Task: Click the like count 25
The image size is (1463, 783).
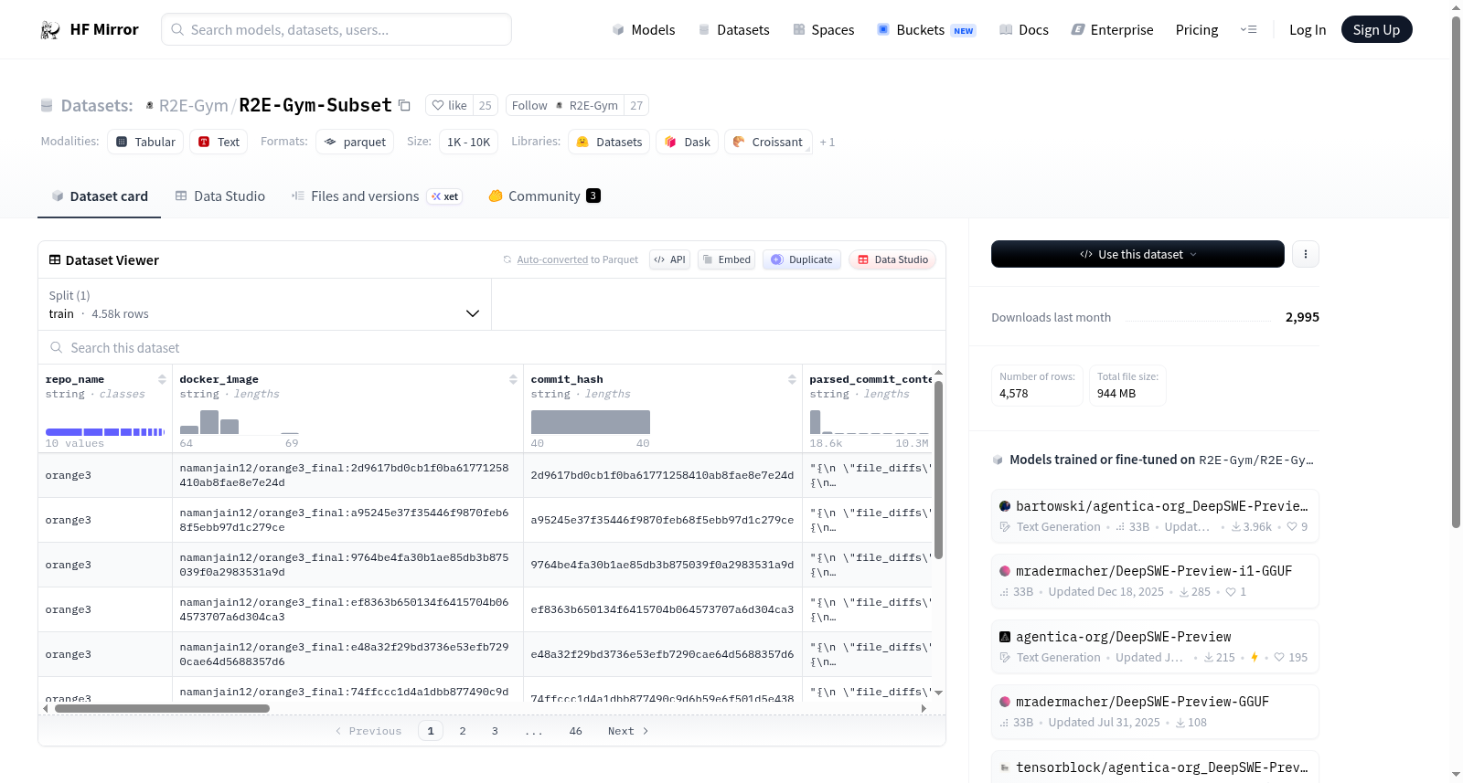Action: coord(486,105)
